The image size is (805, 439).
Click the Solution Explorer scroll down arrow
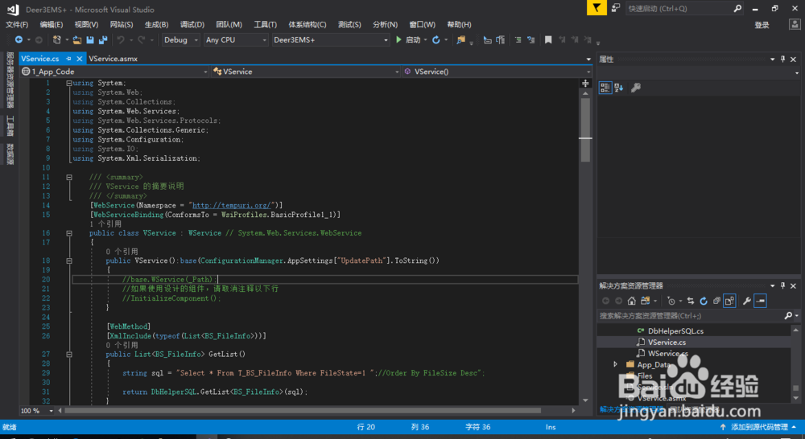796,399
